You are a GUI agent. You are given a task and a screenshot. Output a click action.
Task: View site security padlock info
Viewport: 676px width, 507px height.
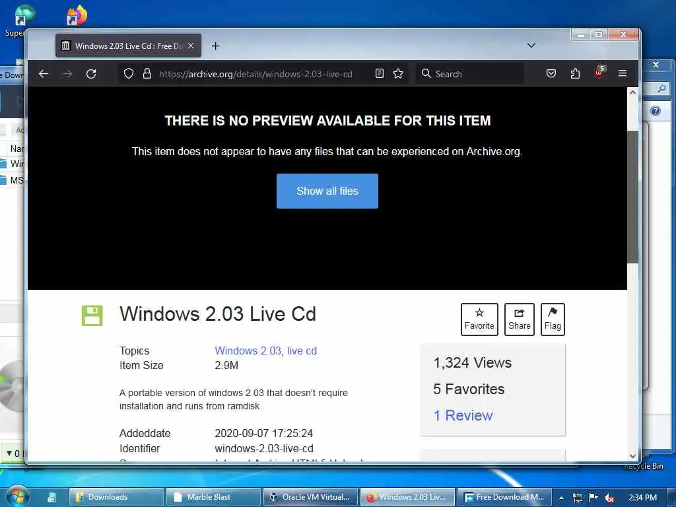click(x=147, y=74)
